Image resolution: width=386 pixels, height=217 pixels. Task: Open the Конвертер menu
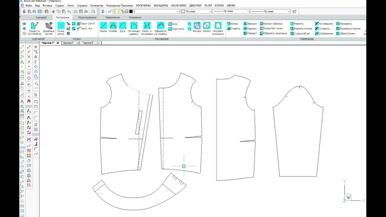click(96, 5)
